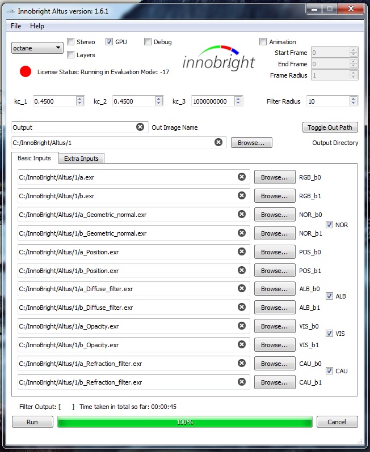The width and height of the screenshot is (370, 452).
Task: Uncheck the ALB checkbox
Action: coord(329,296)
